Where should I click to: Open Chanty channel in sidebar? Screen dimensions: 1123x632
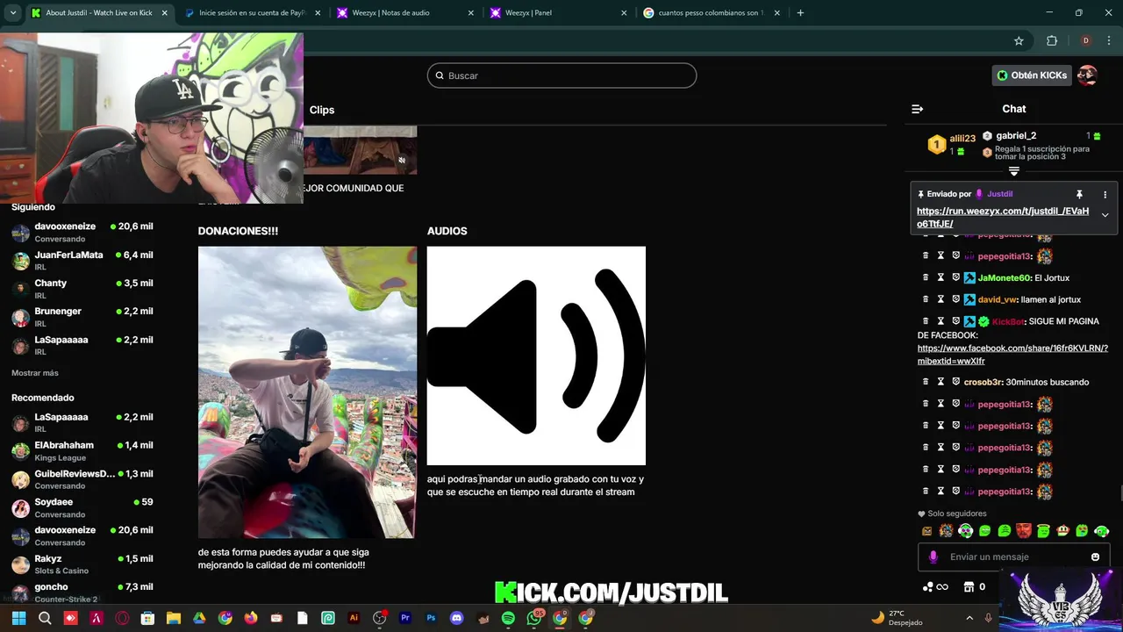82,289
